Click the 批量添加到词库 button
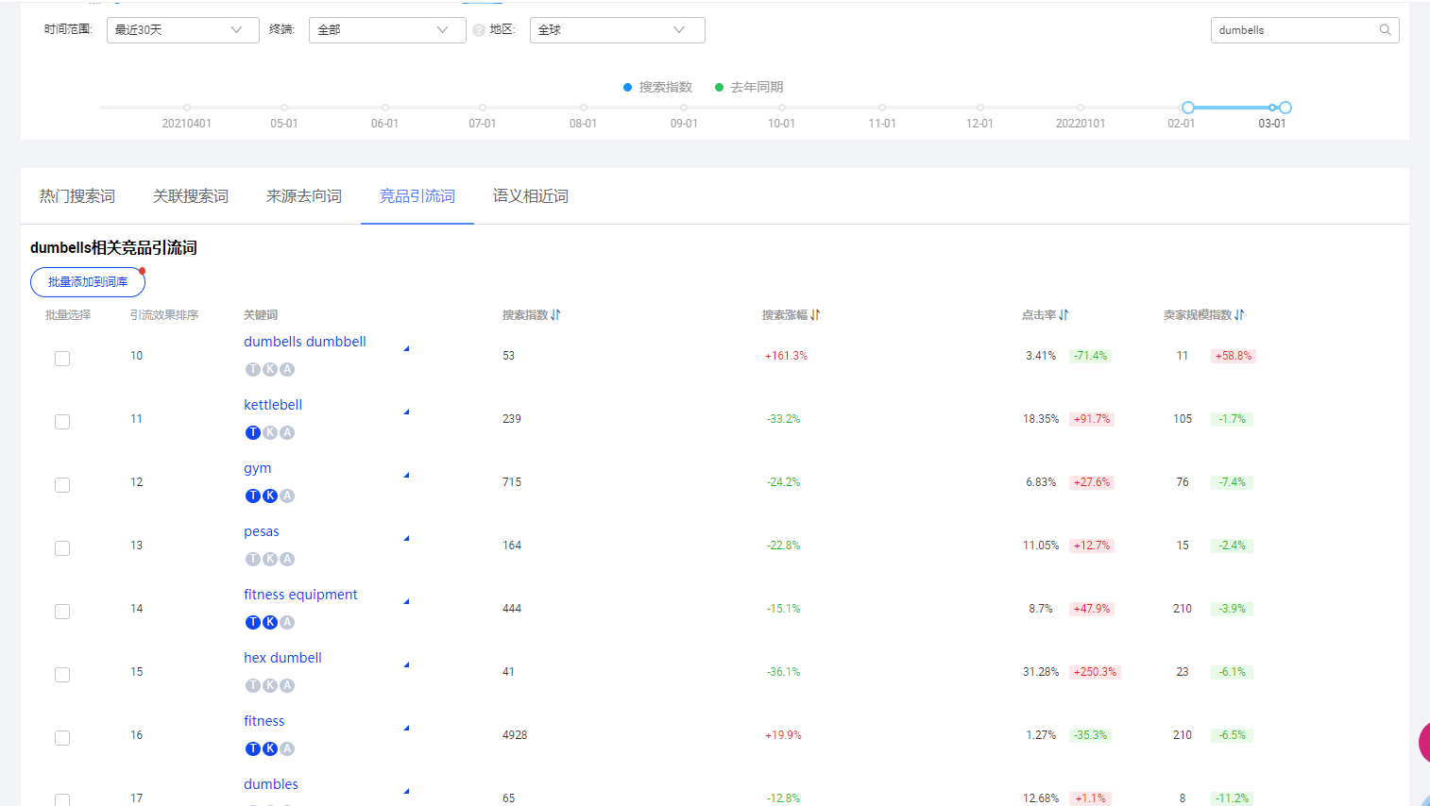This screenshot has height=806, width=1430. 87,281
